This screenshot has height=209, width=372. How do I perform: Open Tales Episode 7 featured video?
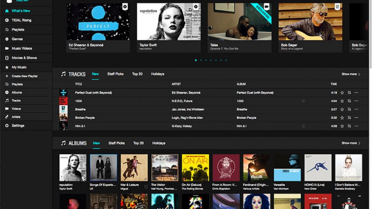[x=240, y=28]
